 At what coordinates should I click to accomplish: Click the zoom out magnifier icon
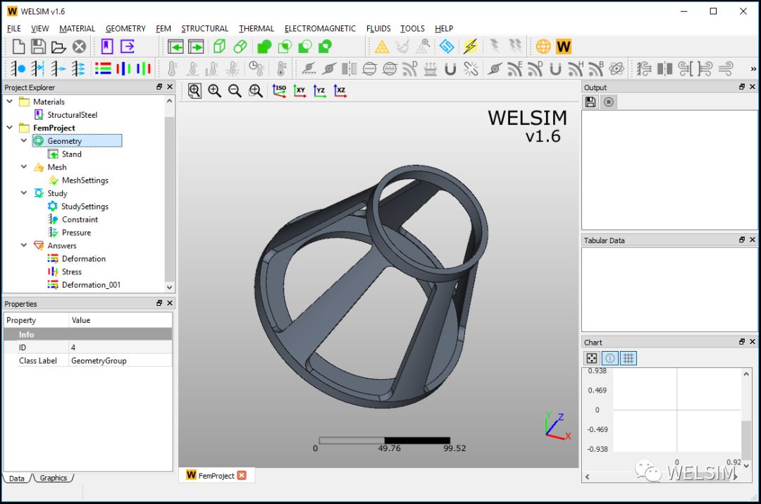click(x=235, y=91)
